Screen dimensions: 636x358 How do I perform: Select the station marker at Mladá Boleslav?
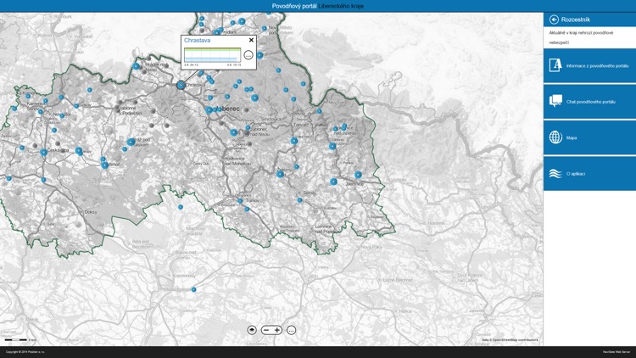[194, 289]
